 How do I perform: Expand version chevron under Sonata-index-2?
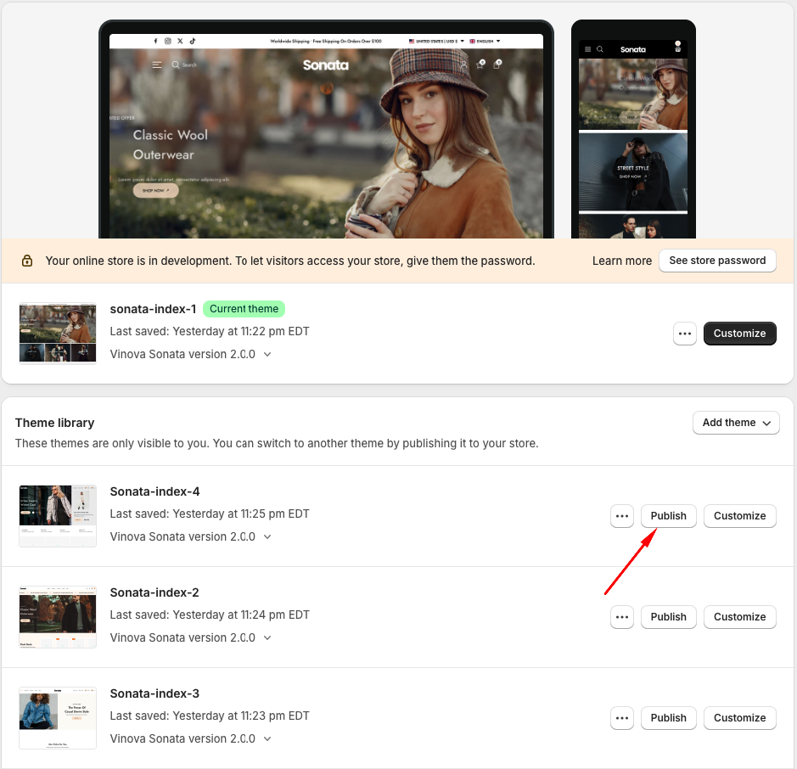(x=267, y=638)
